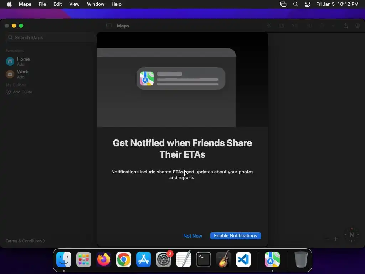Click the date and time in menu bar
Screen dimensions: 365x274
(x=337, y=4)
